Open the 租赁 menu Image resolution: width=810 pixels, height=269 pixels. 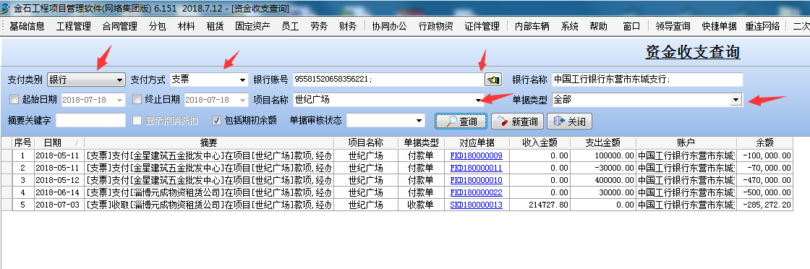point(215,26)
